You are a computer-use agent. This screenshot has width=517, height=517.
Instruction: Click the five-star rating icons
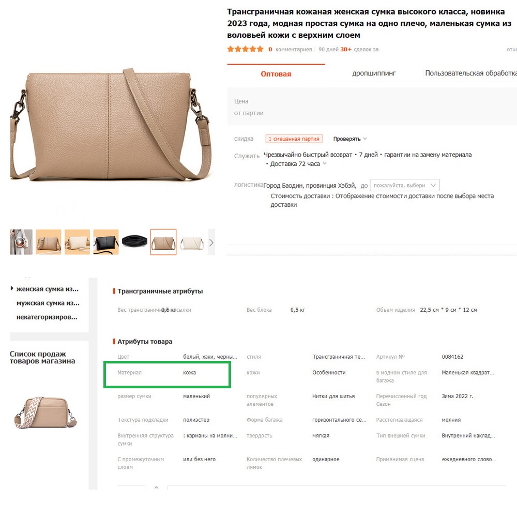tap(245, 50)
